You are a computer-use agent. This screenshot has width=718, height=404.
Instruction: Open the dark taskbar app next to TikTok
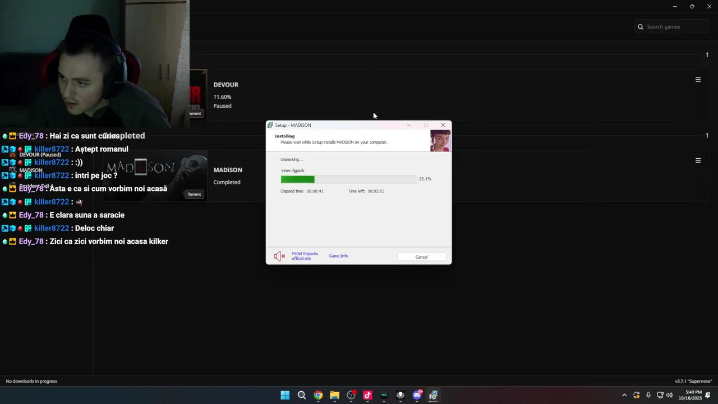pyautogui.click(x=384, y=395)
